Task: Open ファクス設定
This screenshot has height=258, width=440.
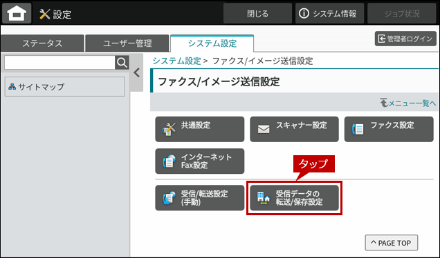Action: [389, 129]
